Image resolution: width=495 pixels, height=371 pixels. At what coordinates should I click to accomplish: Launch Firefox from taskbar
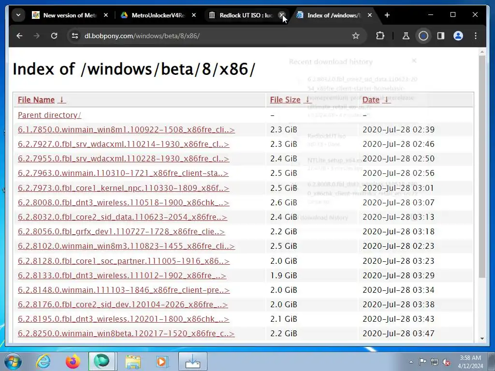pos(73,361)
